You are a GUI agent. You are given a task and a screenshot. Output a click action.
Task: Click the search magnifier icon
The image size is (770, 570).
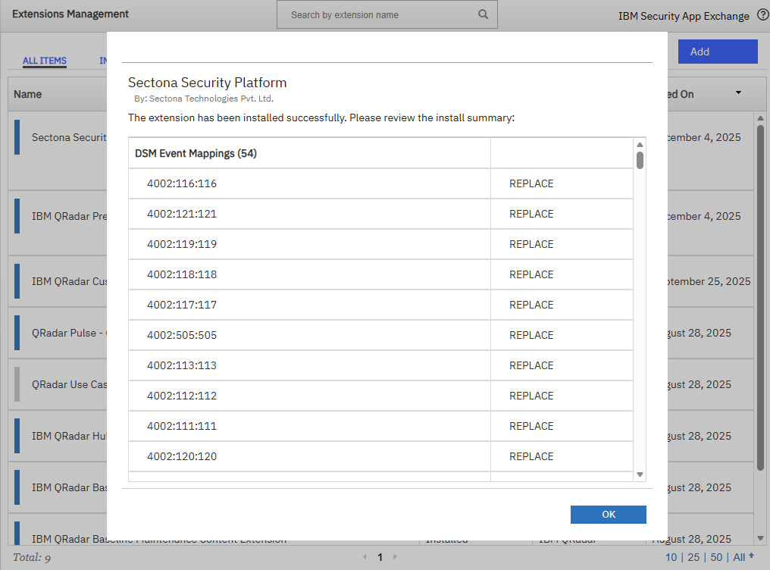(483, 14)
